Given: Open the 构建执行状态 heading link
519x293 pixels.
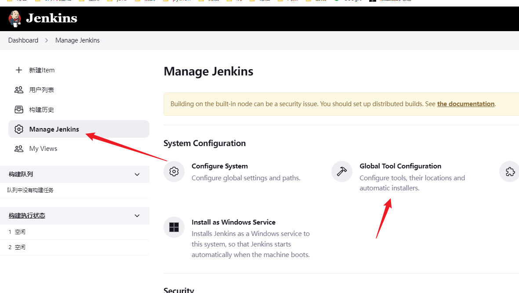Looking at the screenshot, I should (27, 215).
